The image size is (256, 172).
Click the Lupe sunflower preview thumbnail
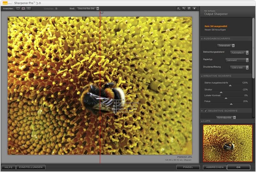[x=227, y=143]
